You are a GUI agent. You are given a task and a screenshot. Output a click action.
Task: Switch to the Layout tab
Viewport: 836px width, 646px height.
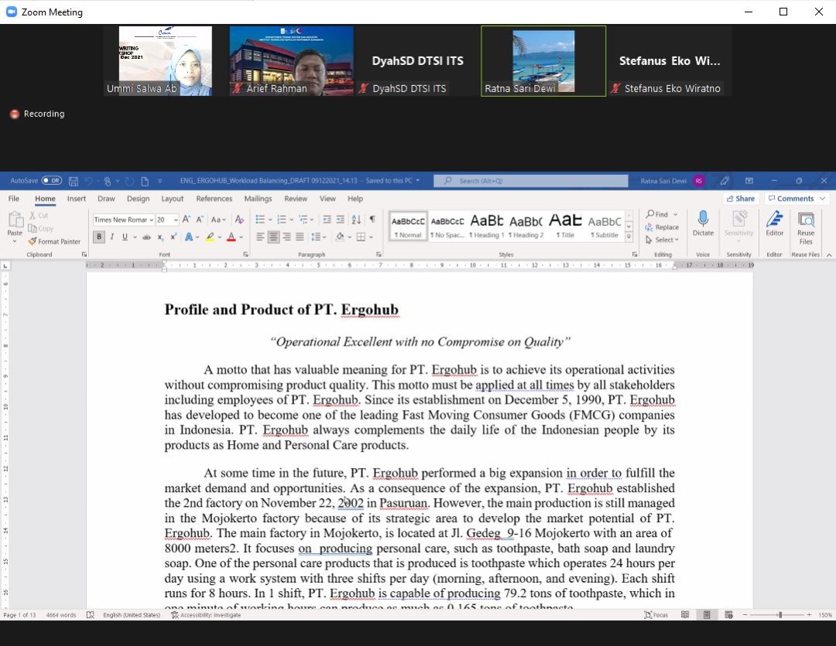tap(172, 199)
